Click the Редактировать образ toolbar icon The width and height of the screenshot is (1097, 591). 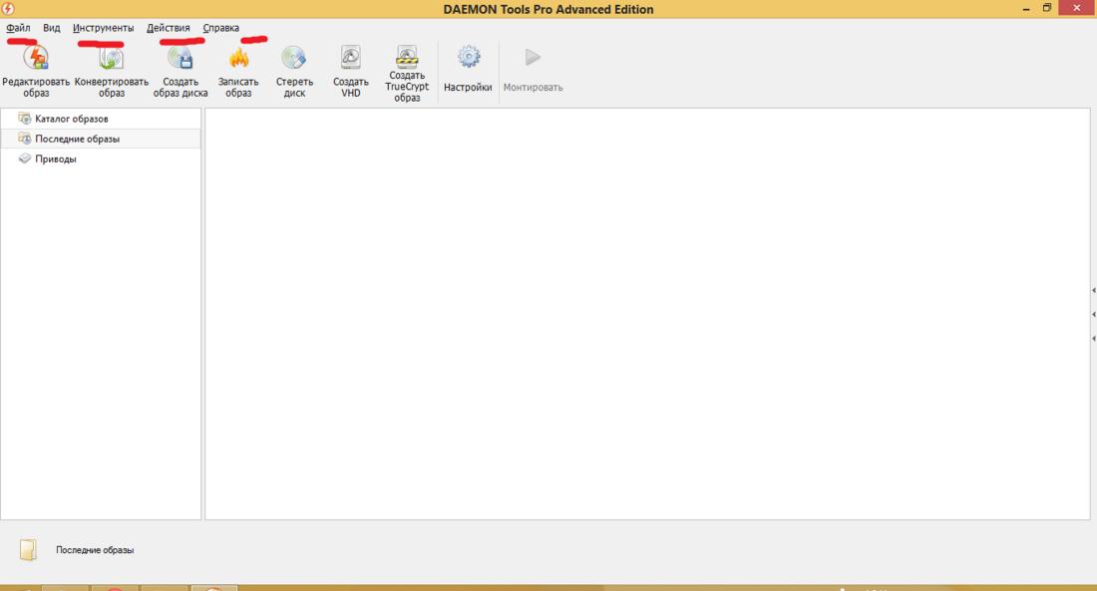pyautogui.click(x=36, y=59)
